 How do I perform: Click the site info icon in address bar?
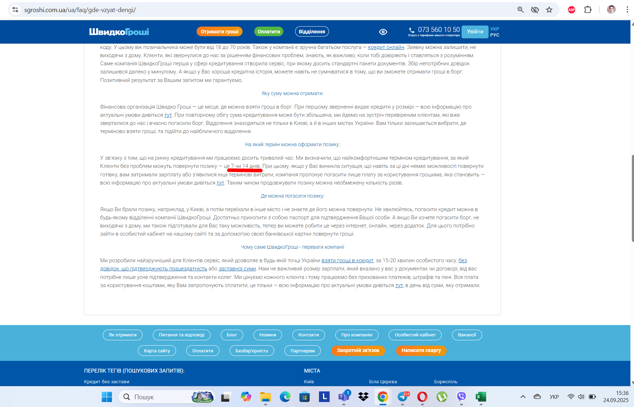coord(15,10)
